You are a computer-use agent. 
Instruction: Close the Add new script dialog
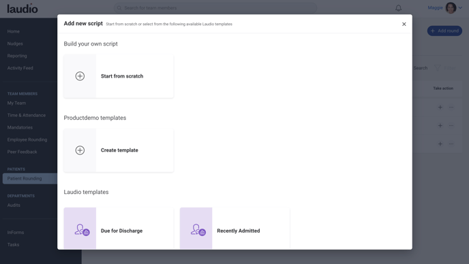click(x=404, y=24)
